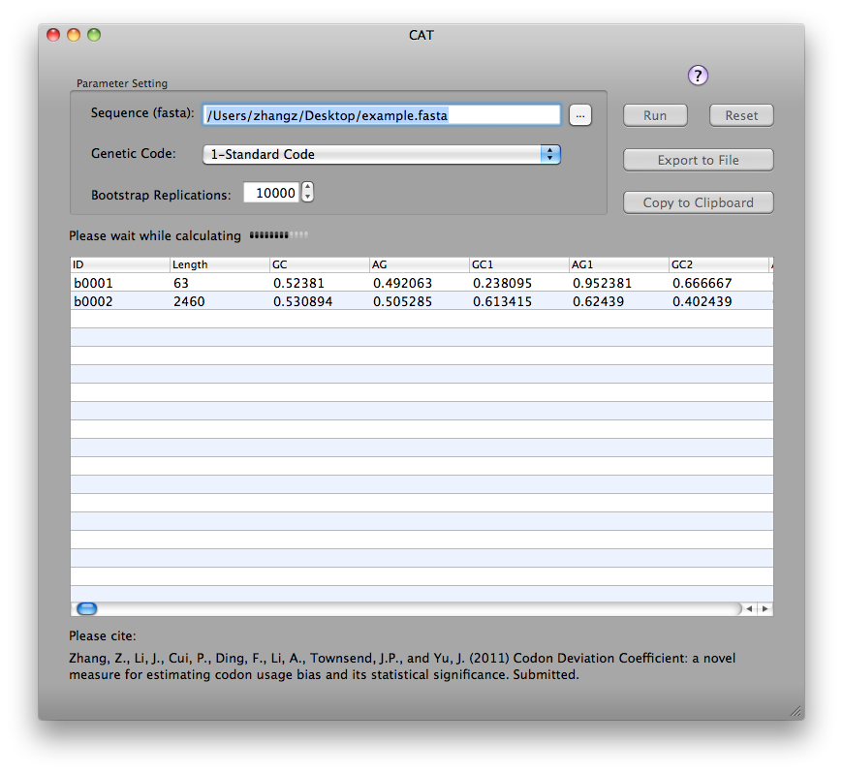
Task: Click the window resize grip corner
Action: 796,711
